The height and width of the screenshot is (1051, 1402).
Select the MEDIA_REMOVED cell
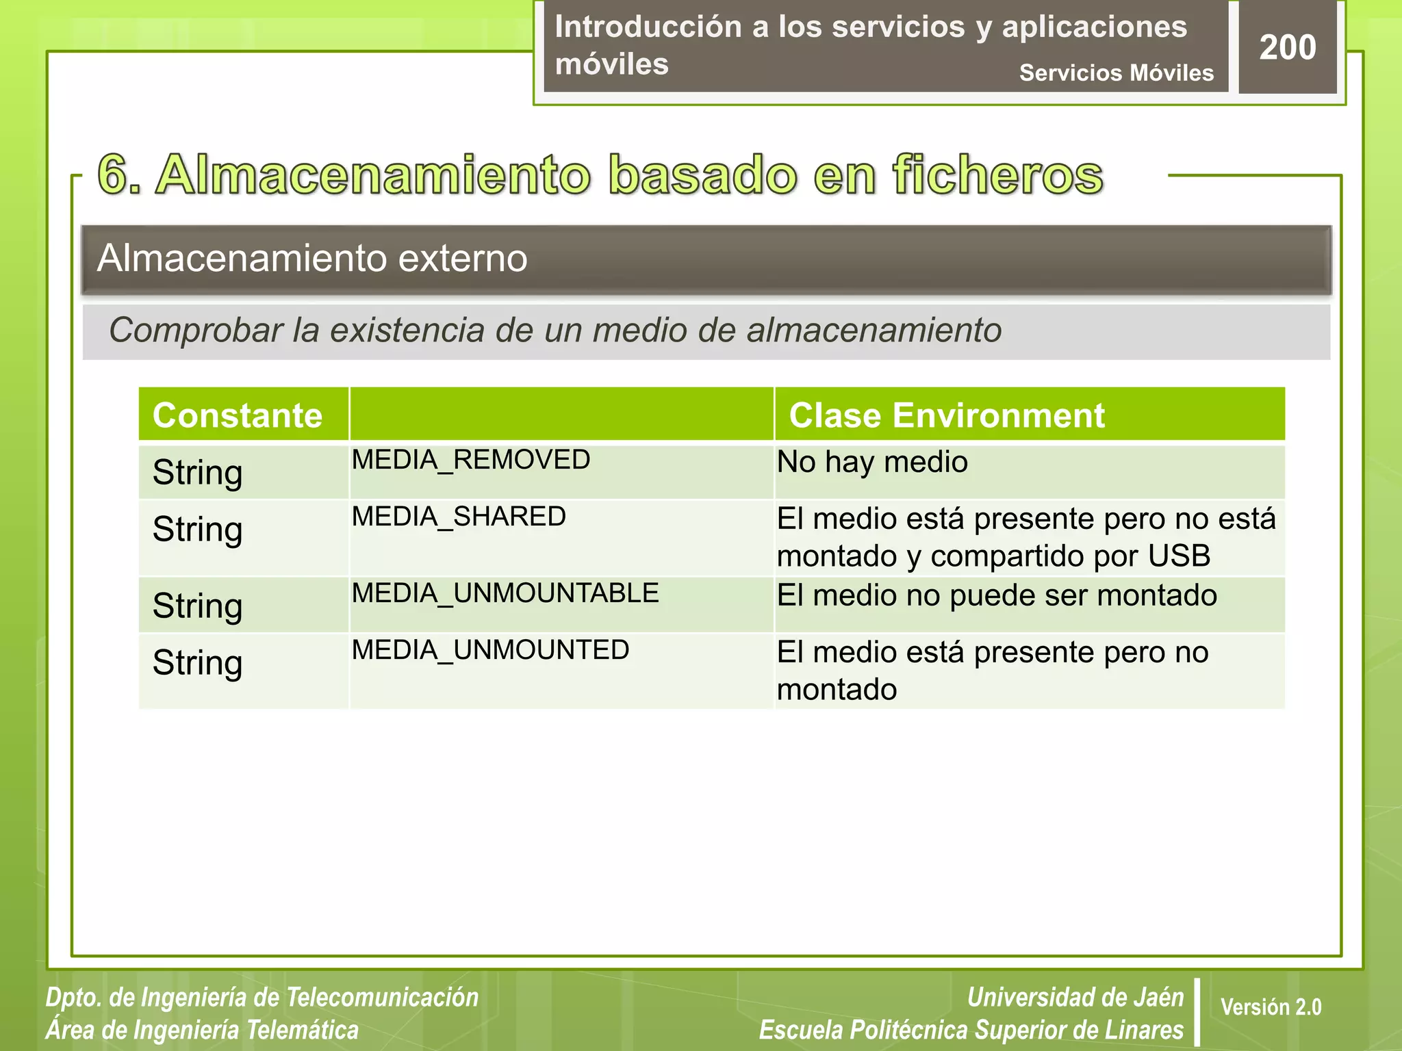pos(561,472)
